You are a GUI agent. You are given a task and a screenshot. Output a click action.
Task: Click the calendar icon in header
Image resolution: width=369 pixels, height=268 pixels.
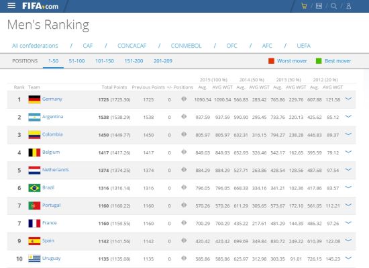point(319,6)
